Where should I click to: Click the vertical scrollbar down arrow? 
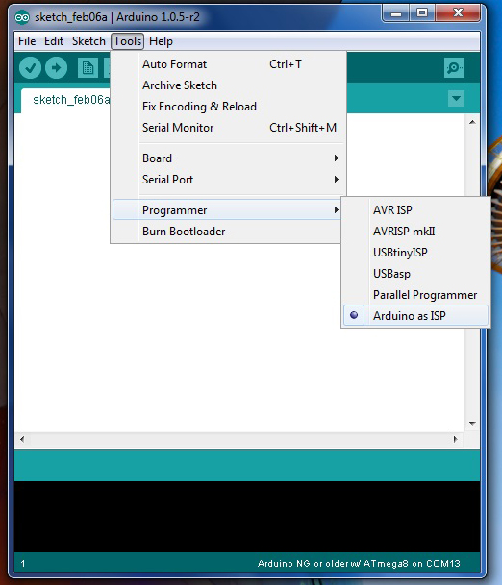pos(472,423)
